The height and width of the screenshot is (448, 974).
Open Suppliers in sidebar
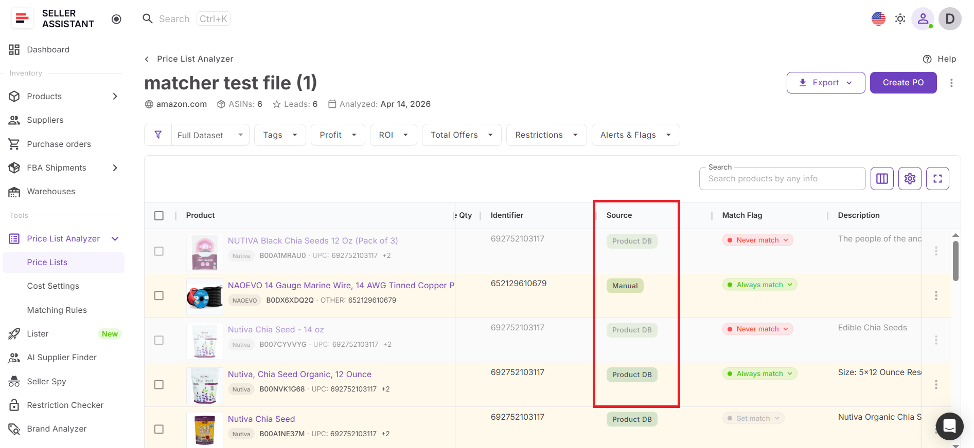tap(45, 120)
